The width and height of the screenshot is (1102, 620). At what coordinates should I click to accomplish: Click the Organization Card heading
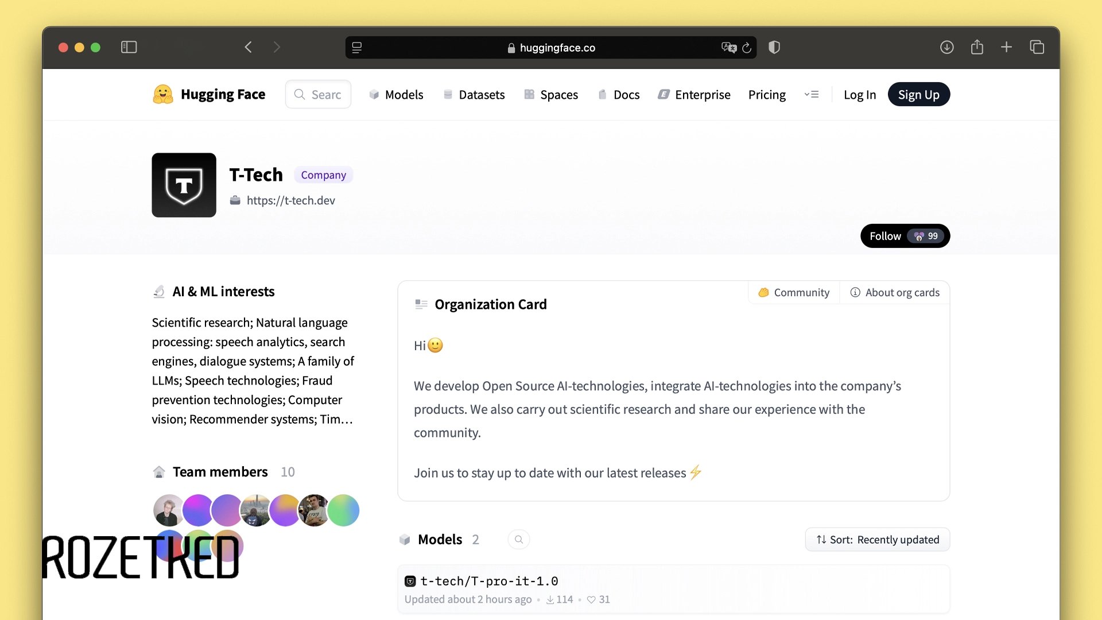[x=491, y=304]
